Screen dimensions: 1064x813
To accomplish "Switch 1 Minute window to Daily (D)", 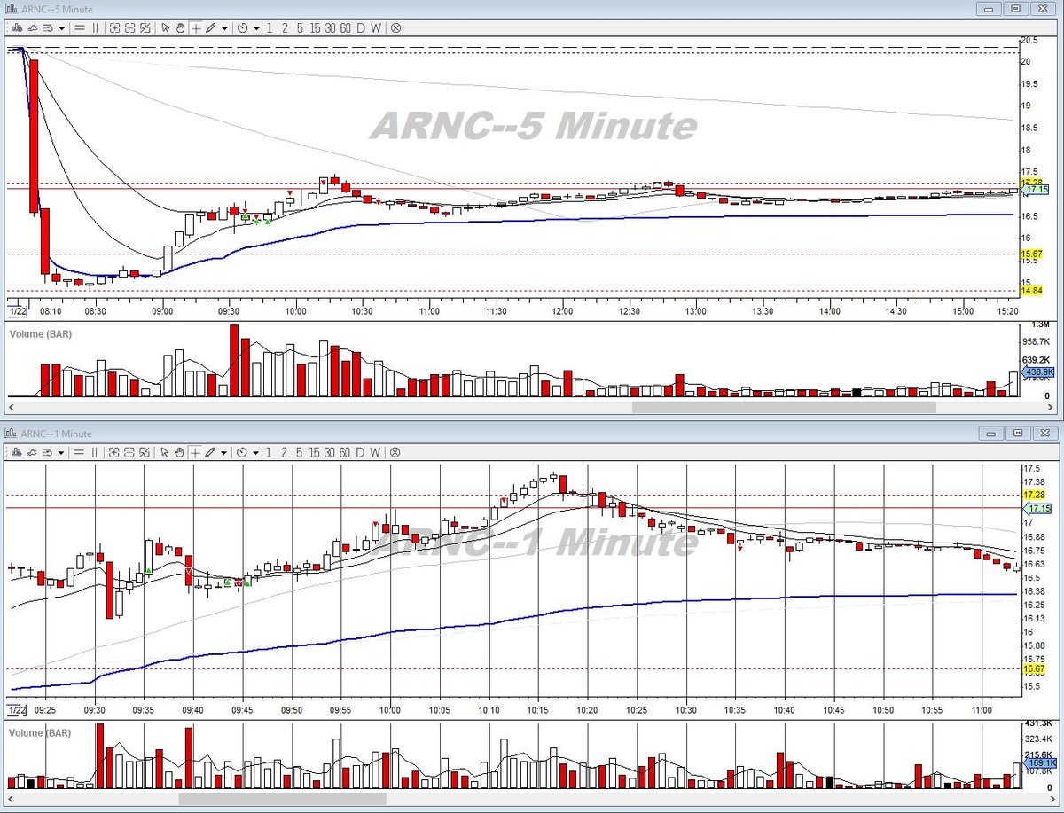I will pos(361,452).
